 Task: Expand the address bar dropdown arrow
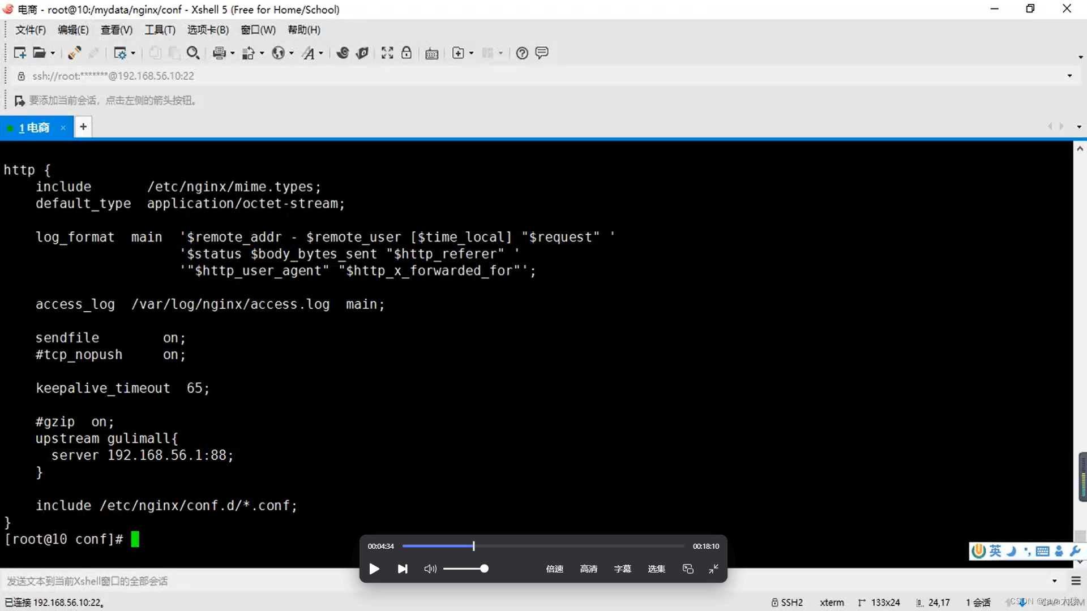pyautogui.click(x=1069, y=76)
